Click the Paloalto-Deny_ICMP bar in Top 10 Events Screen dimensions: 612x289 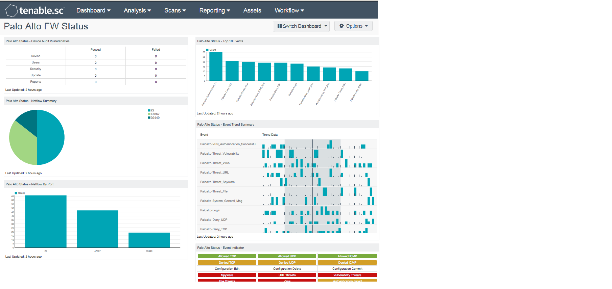pyautogui.click(x=362, y=76)
